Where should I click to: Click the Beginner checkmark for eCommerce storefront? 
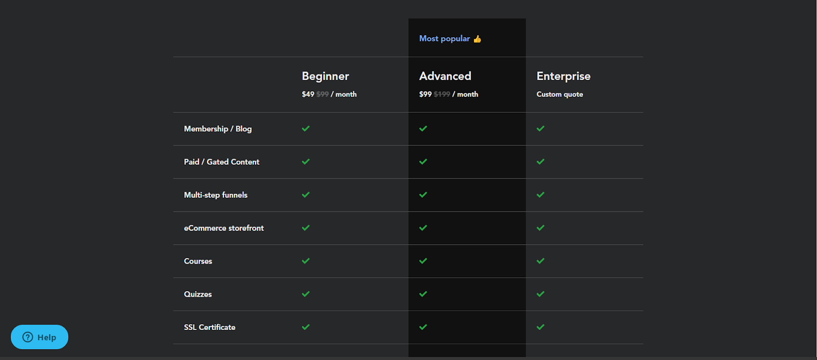click(x=306, y=228)
